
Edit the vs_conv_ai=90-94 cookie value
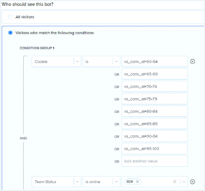point(154,136)
